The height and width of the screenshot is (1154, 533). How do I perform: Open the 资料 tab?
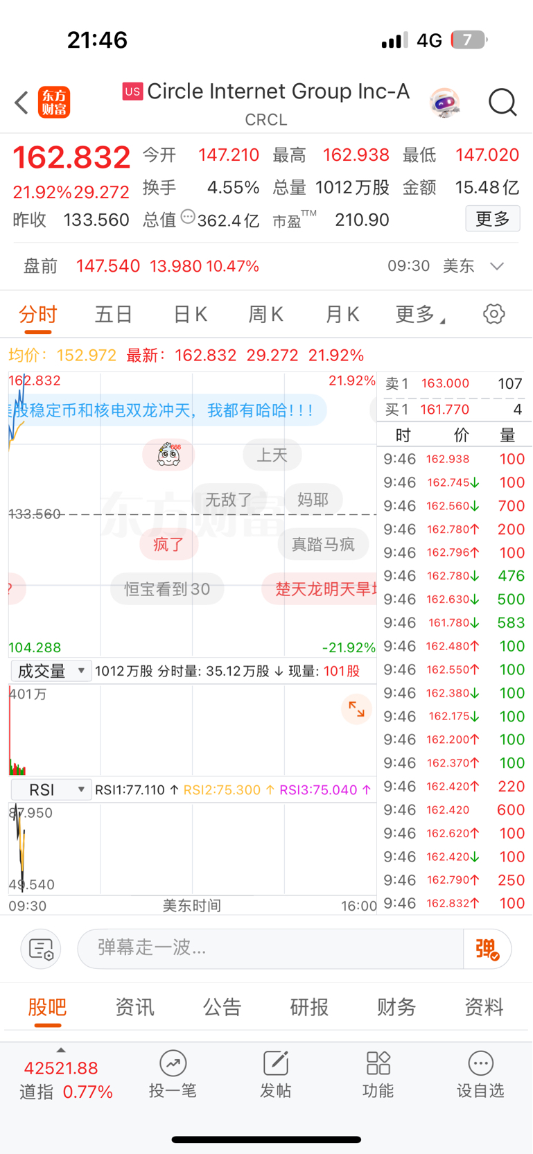(484, 1007)
